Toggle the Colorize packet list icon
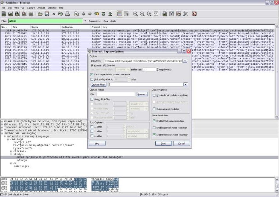 point(120,14)
